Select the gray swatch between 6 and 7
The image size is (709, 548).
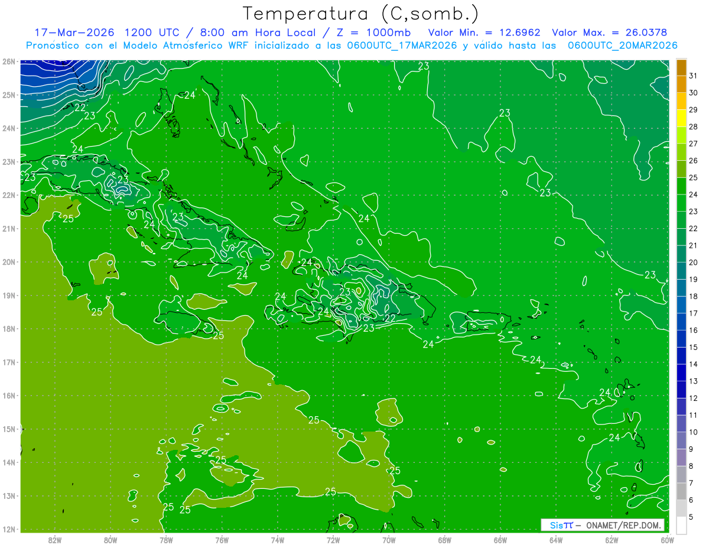point(681,491)
